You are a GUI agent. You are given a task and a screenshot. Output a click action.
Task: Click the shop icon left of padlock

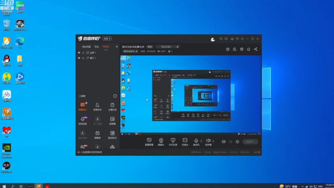[x=228, y=49]
